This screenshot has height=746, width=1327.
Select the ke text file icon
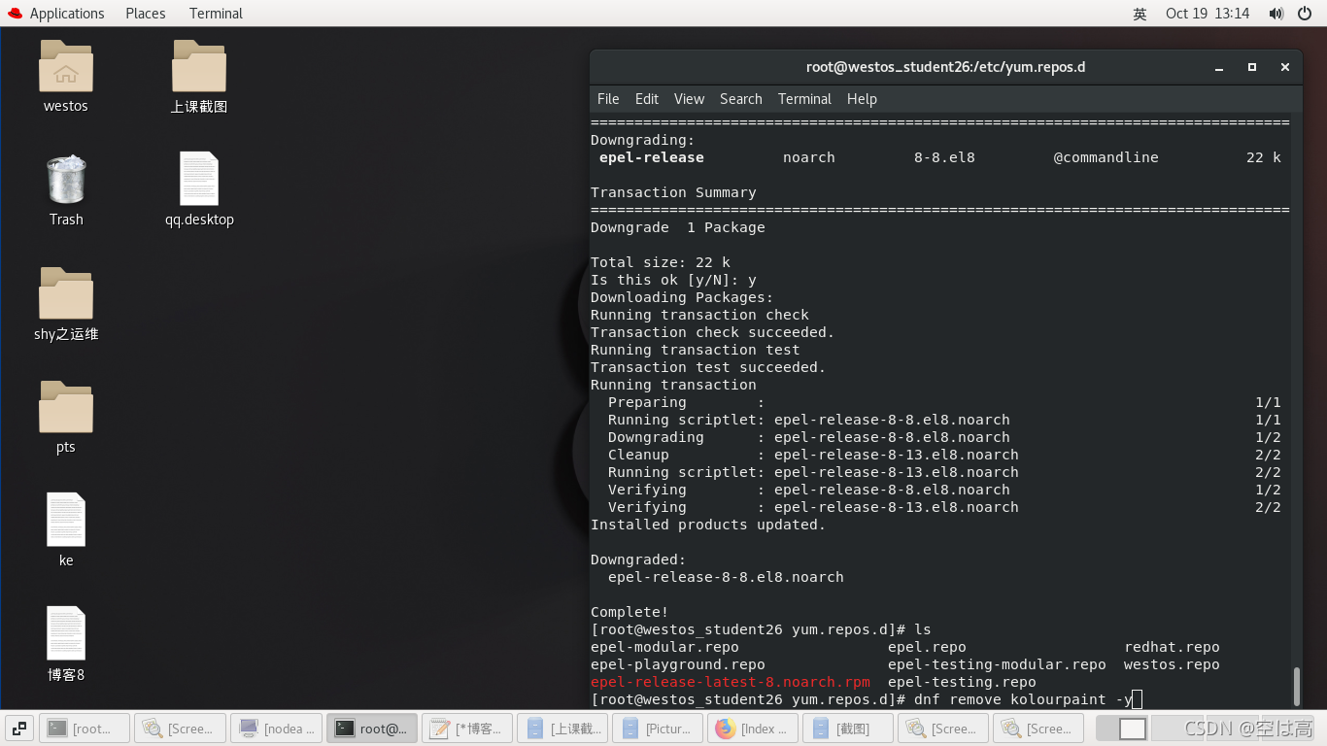66,520
